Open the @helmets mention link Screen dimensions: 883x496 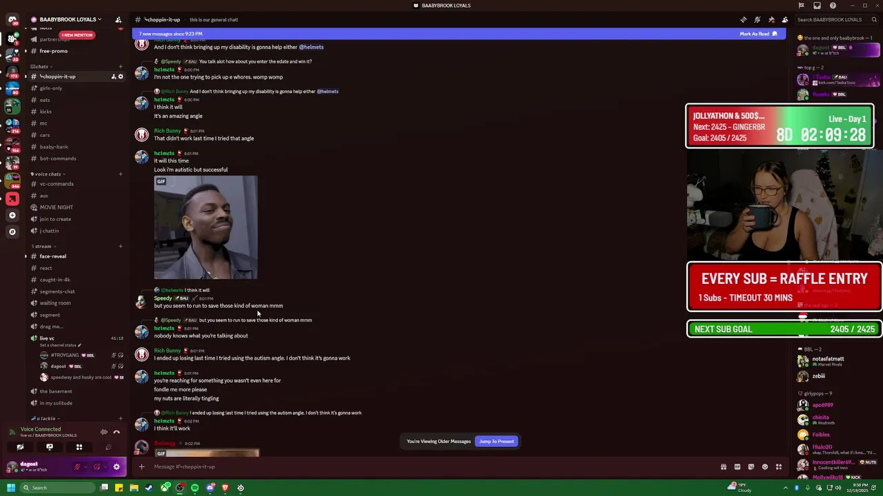pos(311,47)
